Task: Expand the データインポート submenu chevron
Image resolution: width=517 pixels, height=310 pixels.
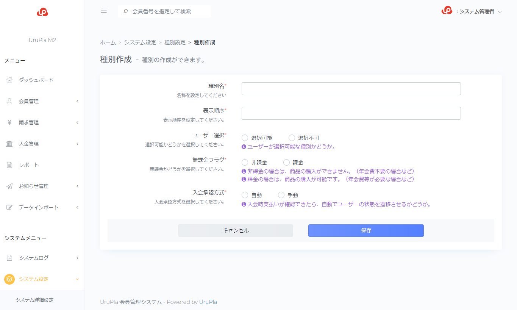Action: pyautogui.click(x=77, y=207)
